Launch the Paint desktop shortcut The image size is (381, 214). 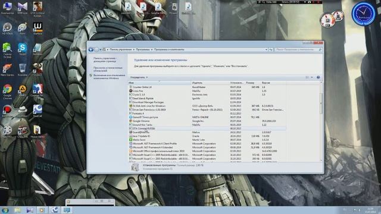(23, 29)
